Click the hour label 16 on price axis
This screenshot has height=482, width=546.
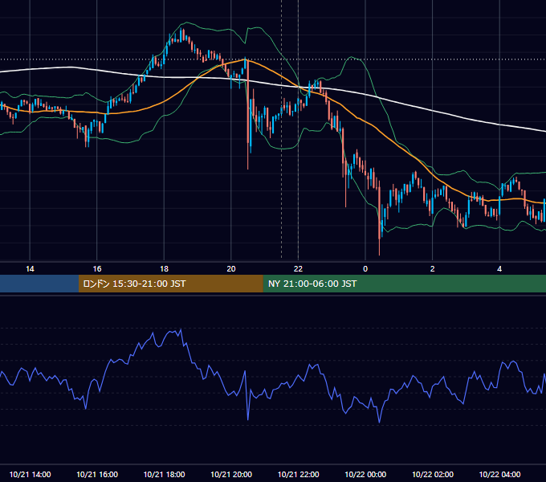(x=97, y=269)
